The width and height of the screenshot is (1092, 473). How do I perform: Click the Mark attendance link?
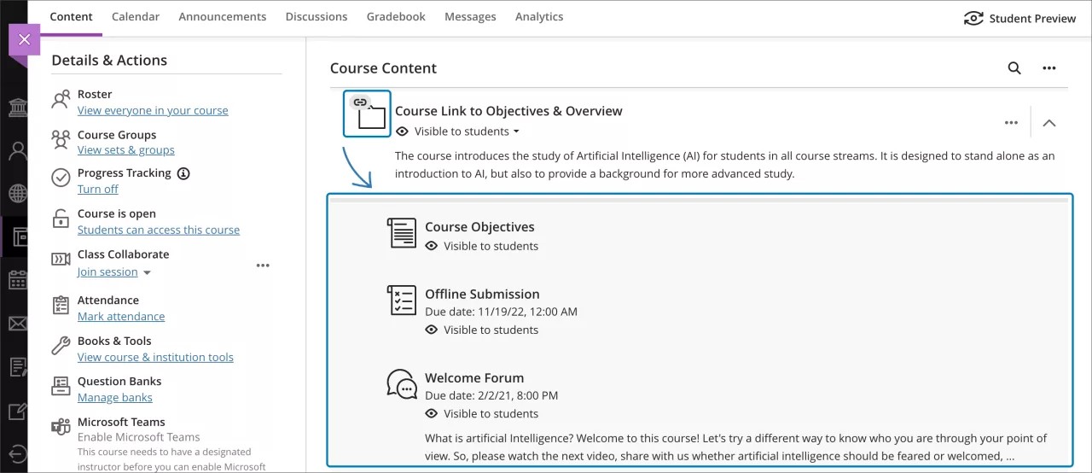[121, 317]
